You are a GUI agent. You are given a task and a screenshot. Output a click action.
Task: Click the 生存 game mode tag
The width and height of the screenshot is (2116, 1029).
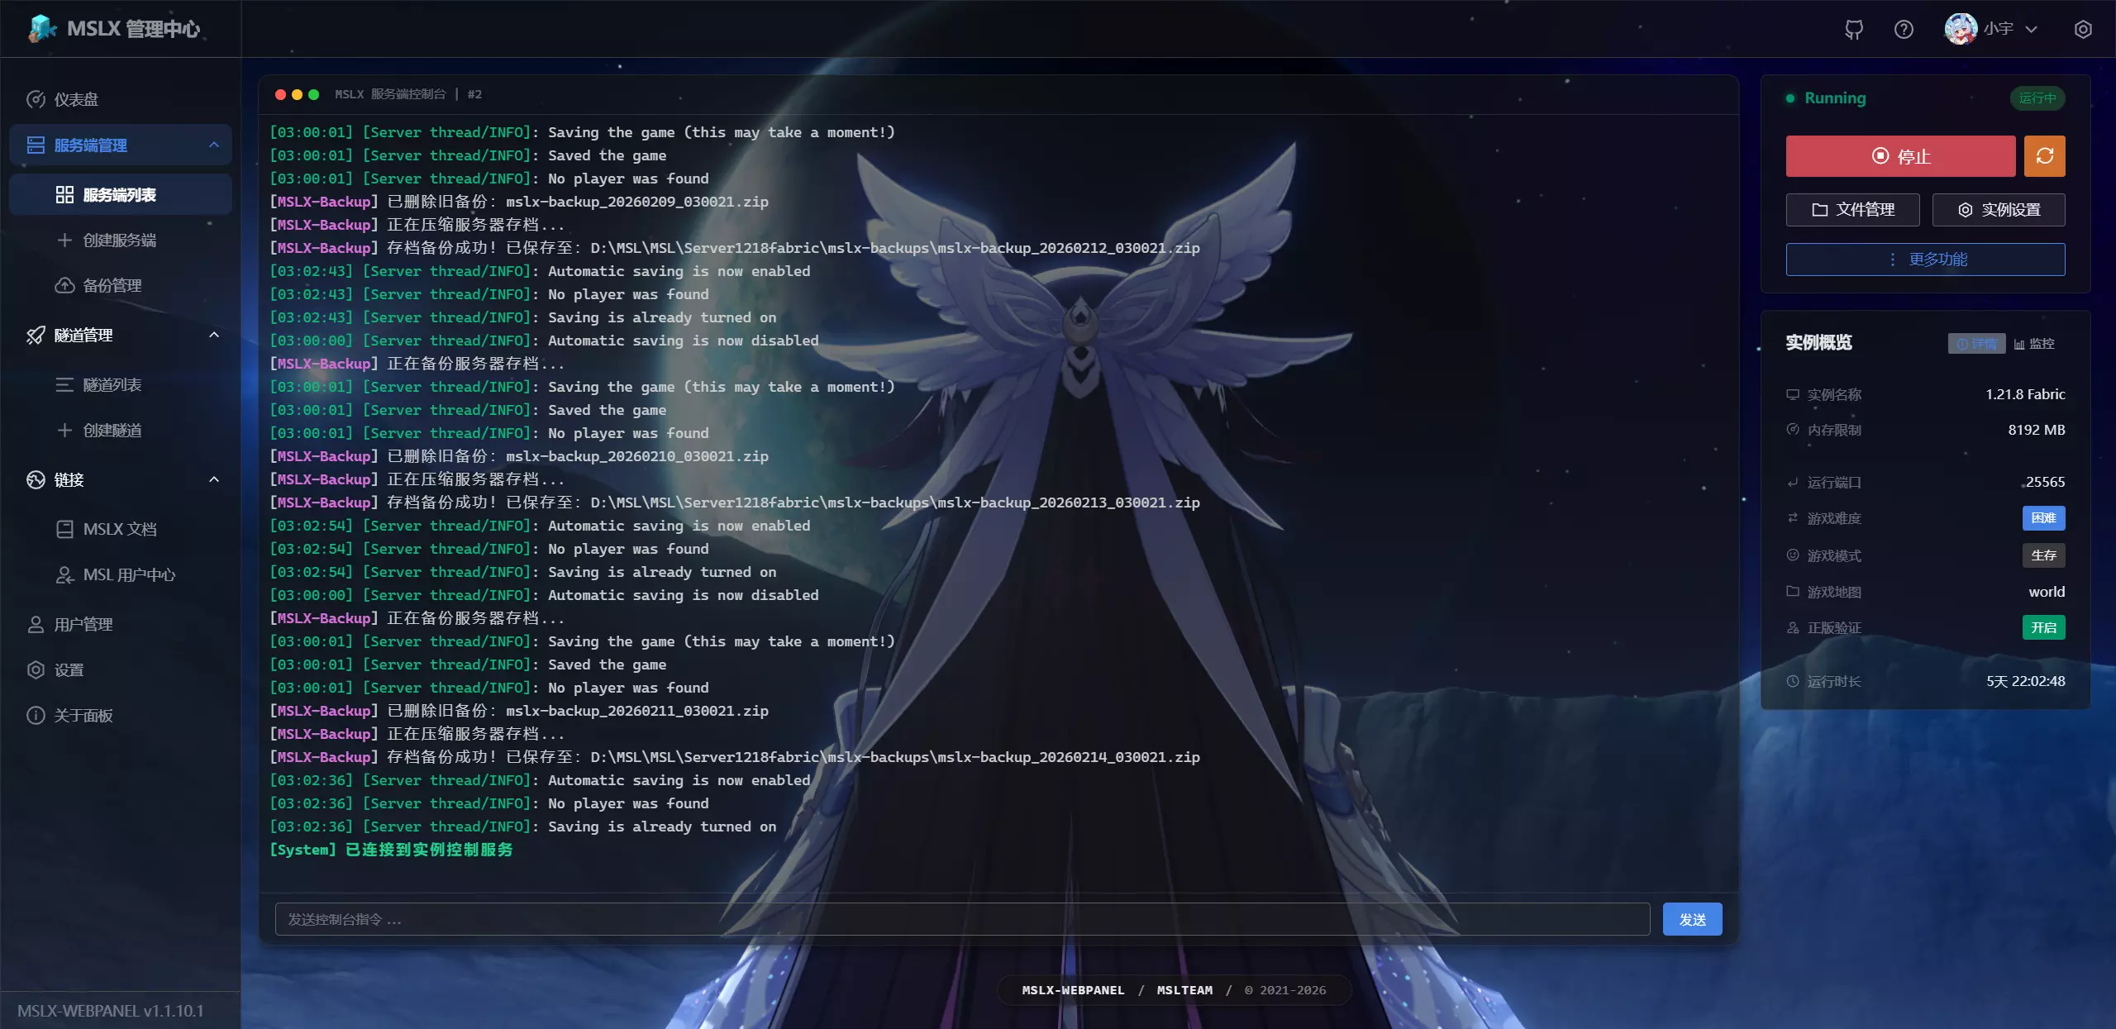coord(2043,555)
